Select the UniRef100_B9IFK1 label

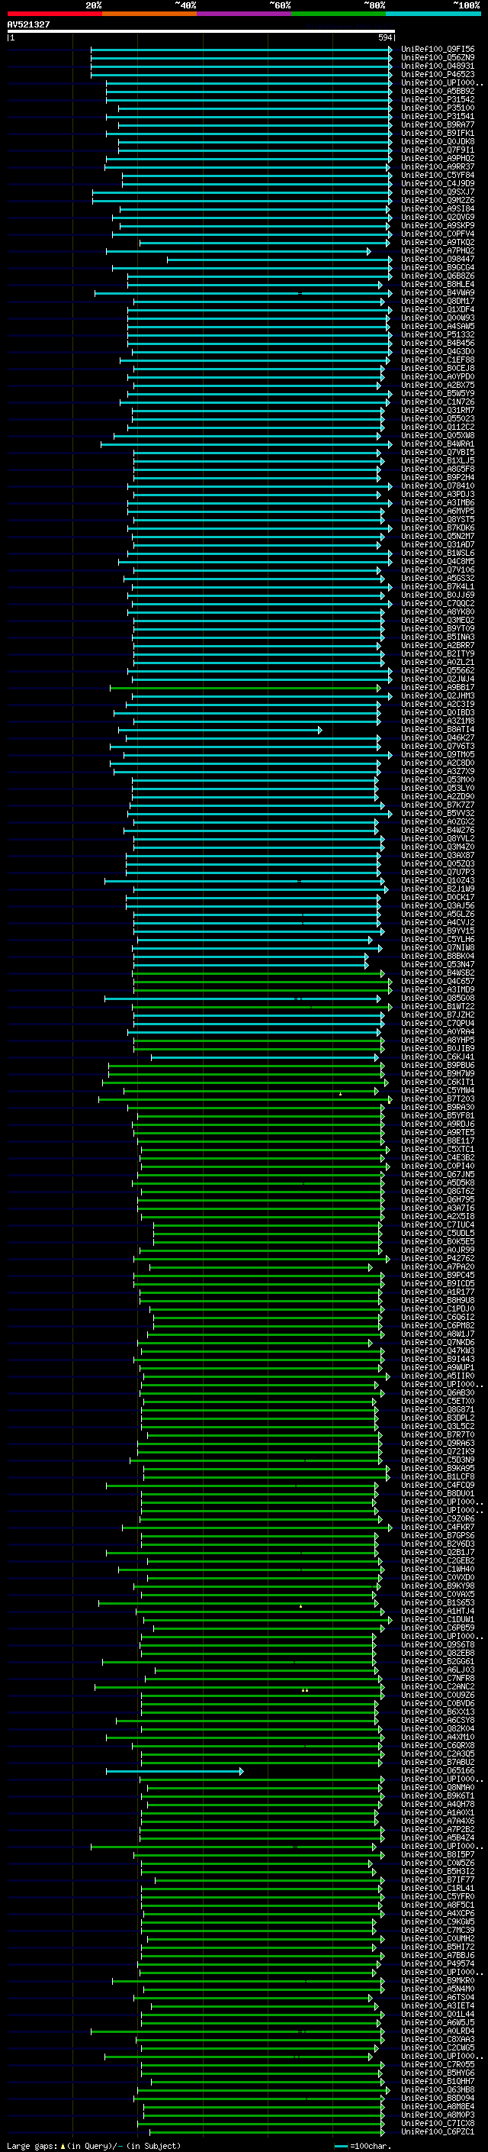438,133
